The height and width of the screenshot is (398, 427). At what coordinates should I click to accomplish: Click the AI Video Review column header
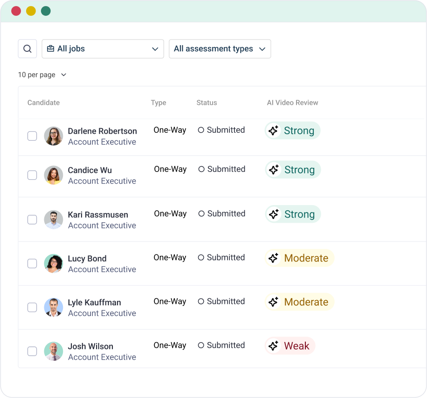click(x=292, y=103)
